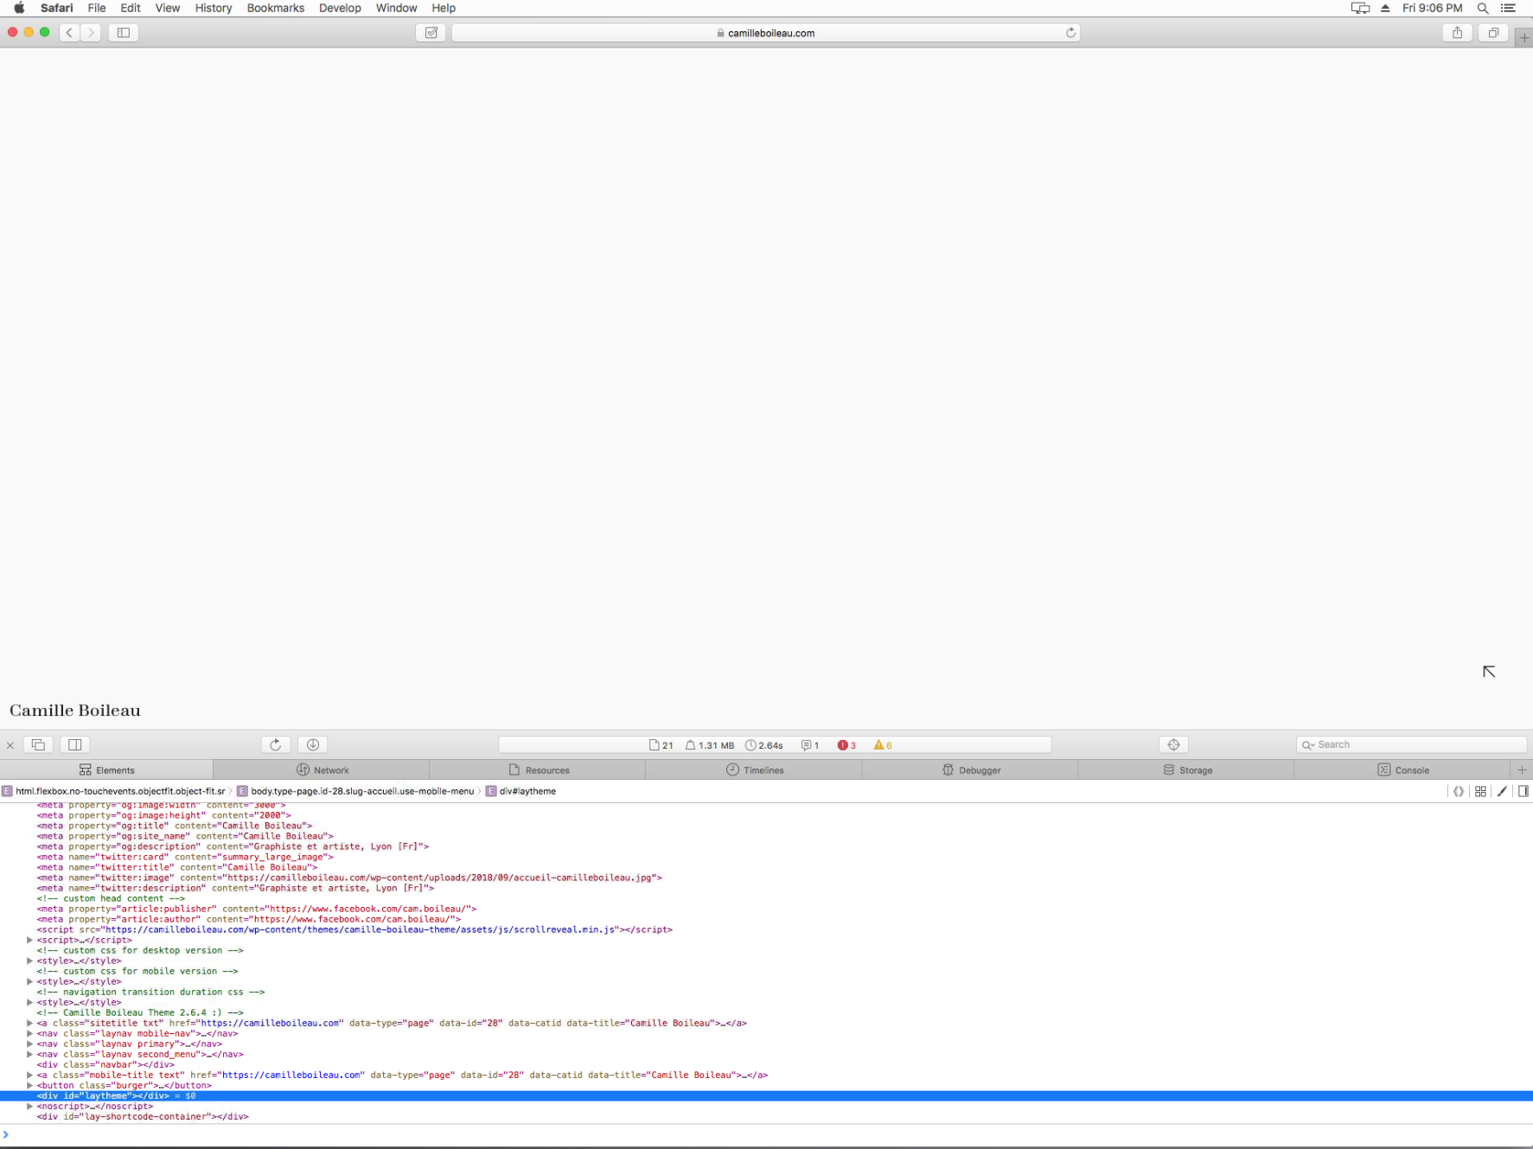Expand the noscript element node
Image resolution: width=1533 pixels, height=1149 pixels.
click(29, 1106)
